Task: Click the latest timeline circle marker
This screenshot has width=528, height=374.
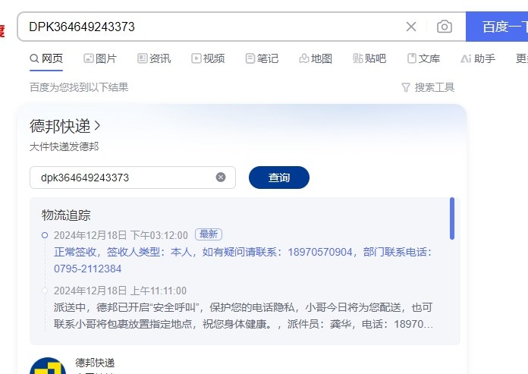Action: 45,235
